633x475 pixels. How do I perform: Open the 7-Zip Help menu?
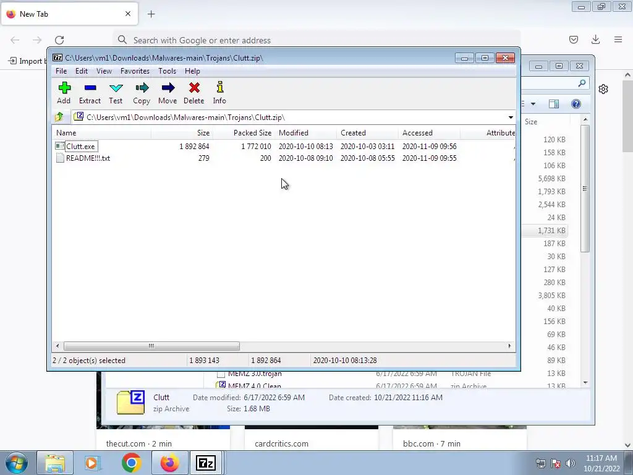pyautogui.click(x=192, y=71)
